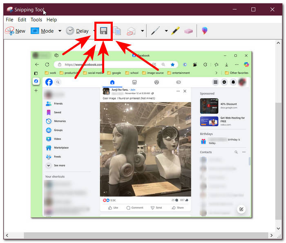Viewport: 286px width, 243px height.
Task: Click the new message compose icon
Action: (241, 209)
